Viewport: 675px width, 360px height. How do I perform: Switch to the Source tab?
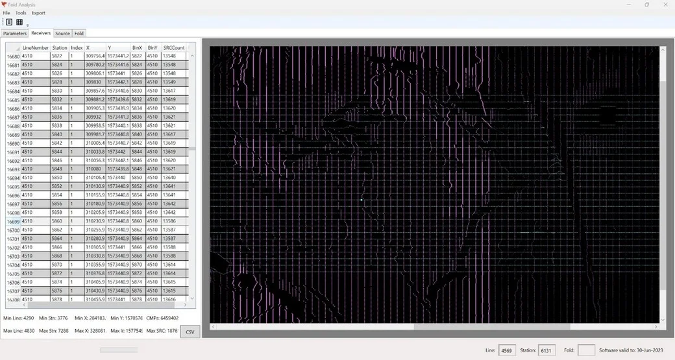[62, 33]
